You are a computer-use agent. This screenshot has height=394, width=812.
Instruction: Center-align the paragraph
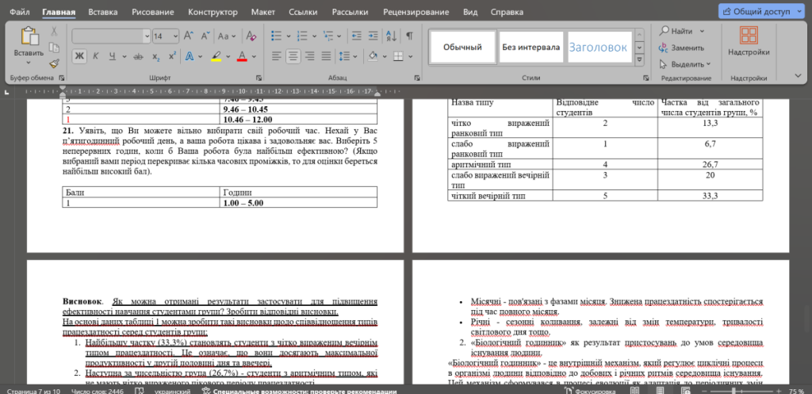293,55
